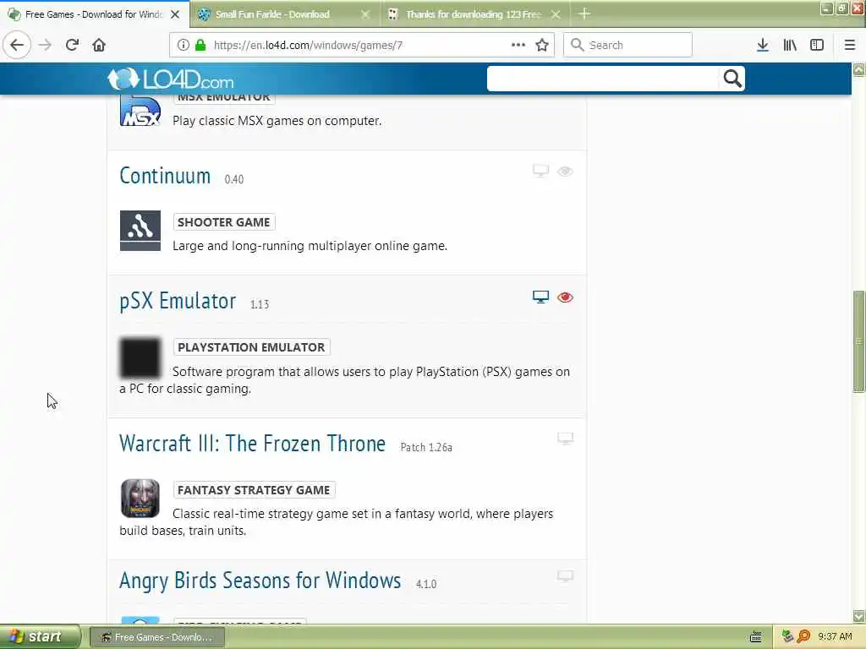Open Warcraft III: The Frozen Throne link
The image size is (866, 649).
pos(252,444)
